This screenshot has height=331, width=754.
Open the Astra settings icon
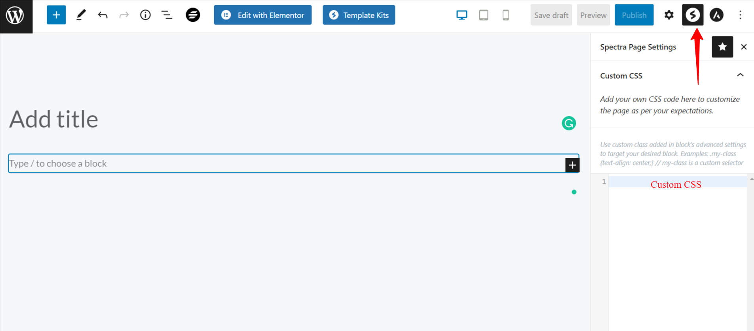coord(716,15)
